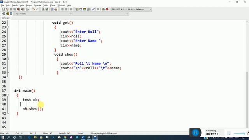Open the empty function list dropdown
The width and height of the screenshot is (249, 140).
pos(101,14)
